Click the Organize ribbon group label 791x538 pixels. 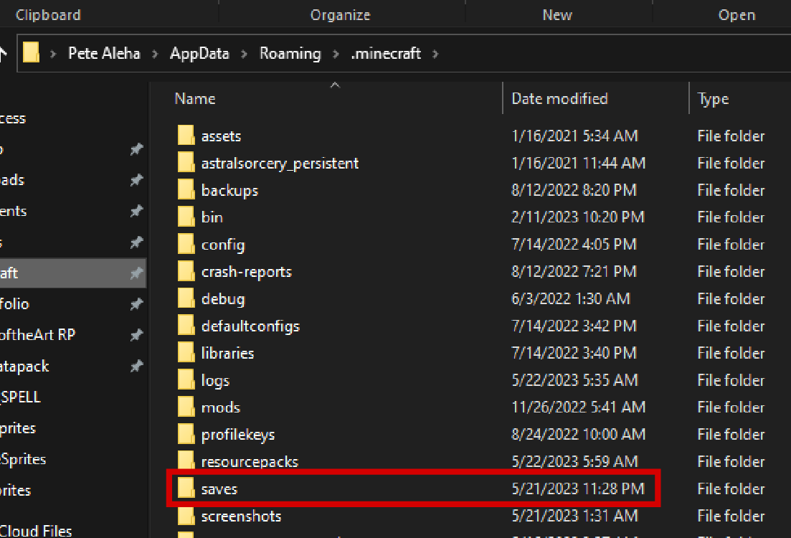click(x=341, y=15)
